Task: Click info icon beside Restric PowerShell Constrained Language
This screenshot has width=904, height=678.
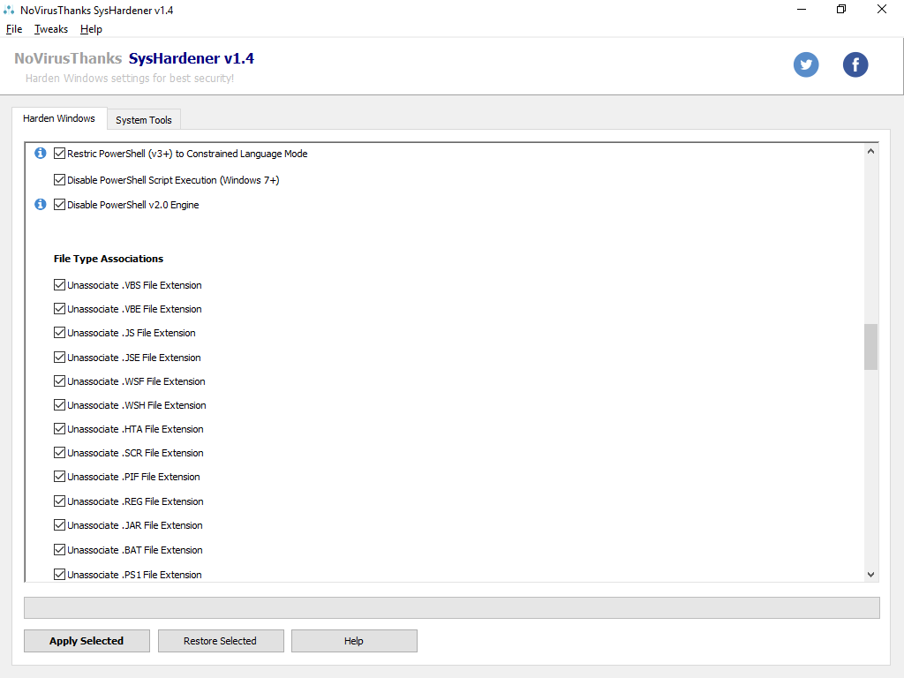Action: 41,153
